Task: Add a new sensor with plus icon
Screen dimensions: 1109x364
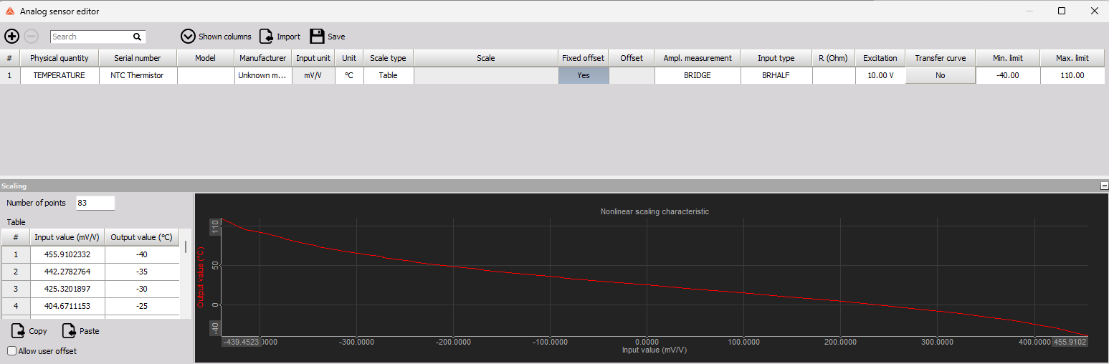Action: click(11, 36)
